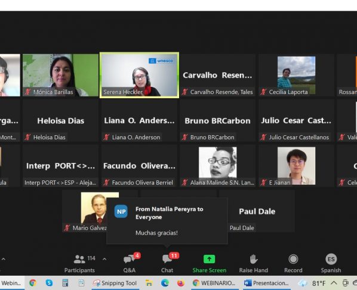Click muted mic icon beside Mónica Barillas
357x290 pixels.
pyautogui.click(x=28, y=92)
